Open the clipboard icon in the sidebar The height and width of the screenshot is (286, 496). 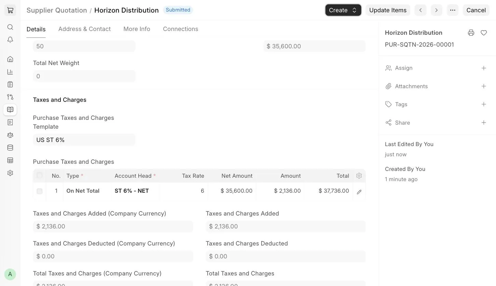click(x=10, y=84)
